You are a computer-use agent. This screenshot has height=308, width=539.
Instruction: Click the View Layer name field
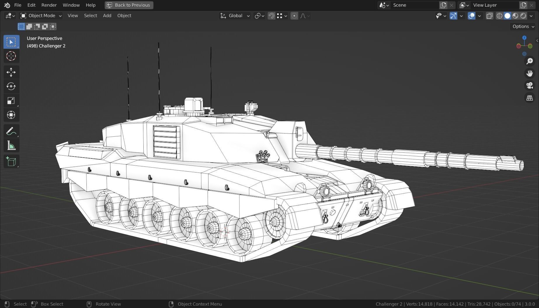tap(495, 5)
